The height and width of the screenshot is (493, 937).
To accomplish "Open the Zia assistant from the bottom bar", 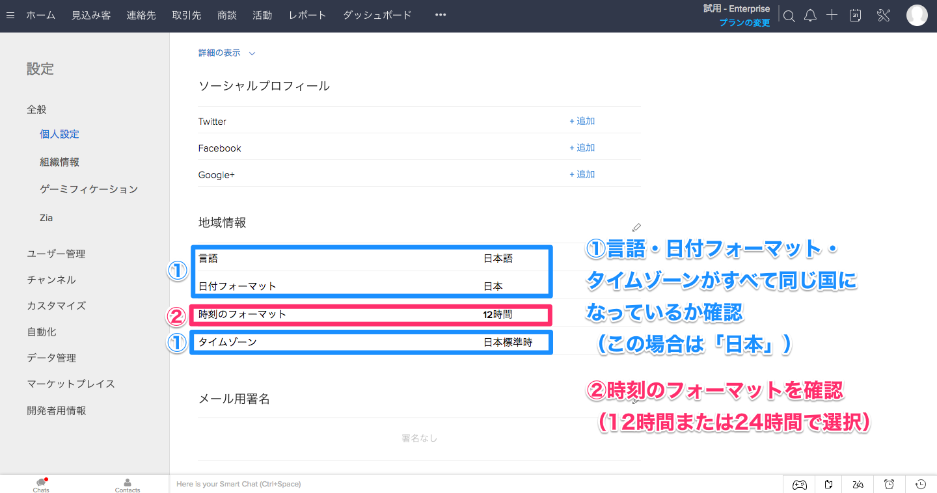I will point(858,484).
